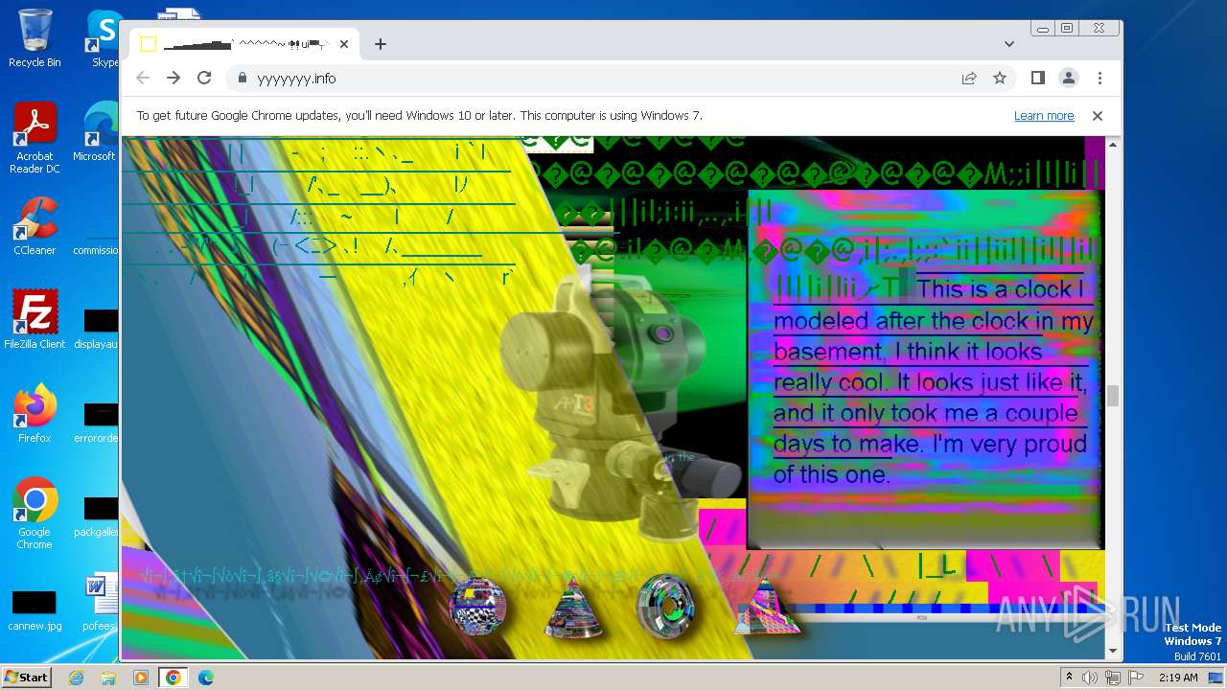
Task: Open the Google Chrome desktop icon
Action: [35, 514]
